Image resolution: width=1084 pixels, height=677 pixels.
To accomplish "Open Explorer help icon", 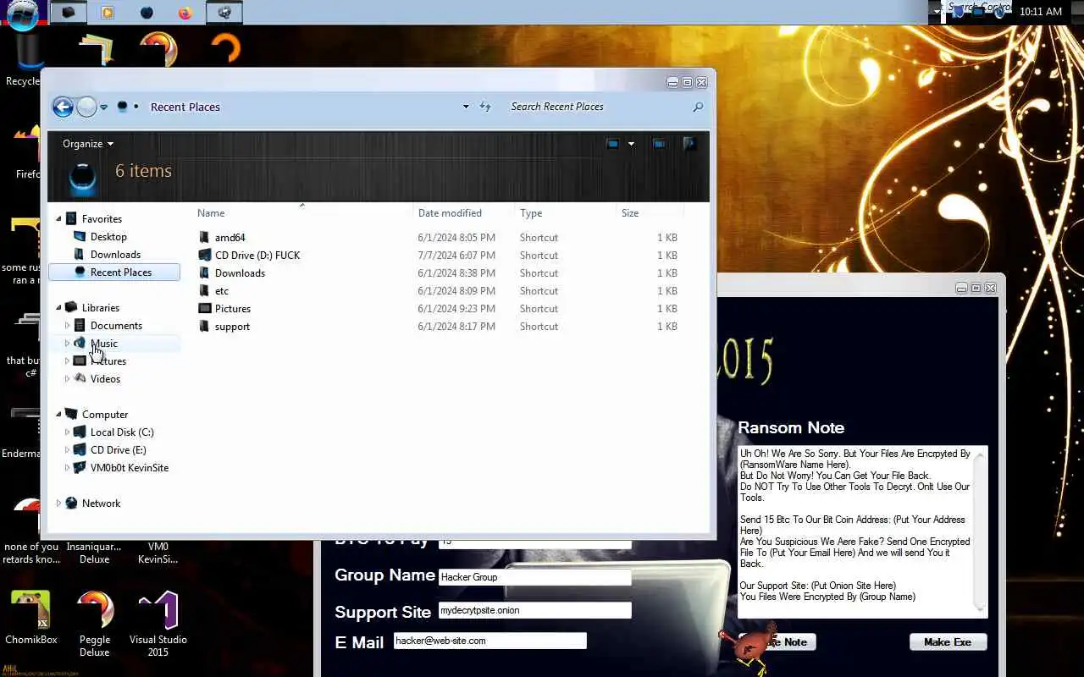I will coord(689,144).
